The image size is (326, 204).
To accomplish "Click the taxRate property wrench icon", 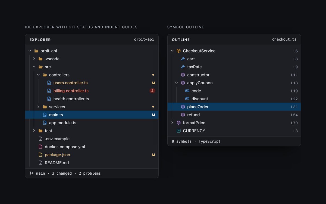I will pos(183,67).
